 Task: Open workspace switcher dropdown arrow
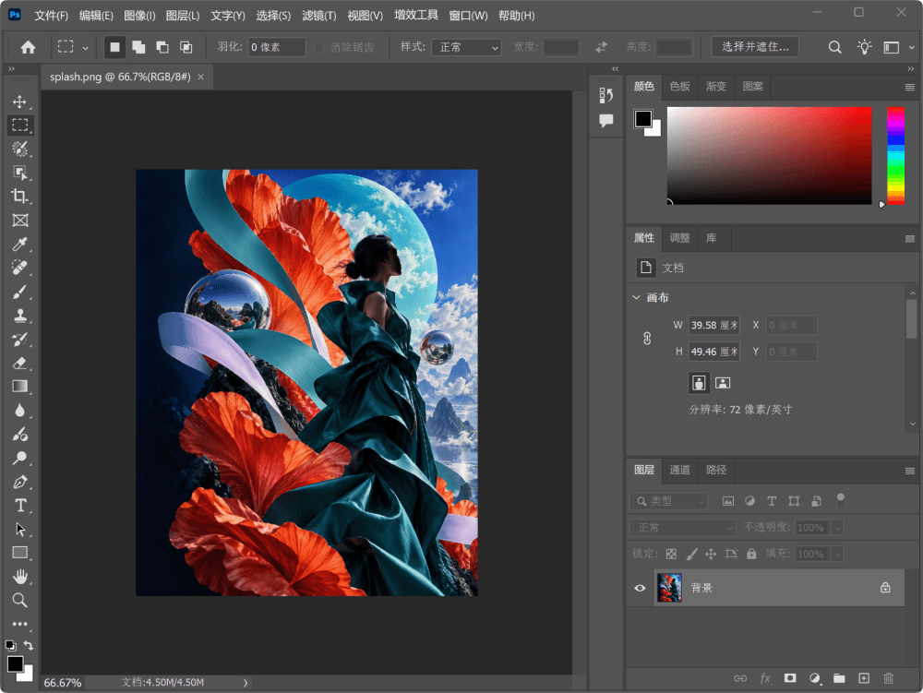pos(911,48)
